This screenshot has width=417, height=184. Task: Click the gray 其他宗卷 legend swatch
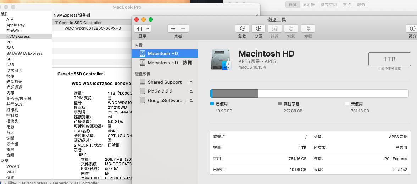(279, 104)
